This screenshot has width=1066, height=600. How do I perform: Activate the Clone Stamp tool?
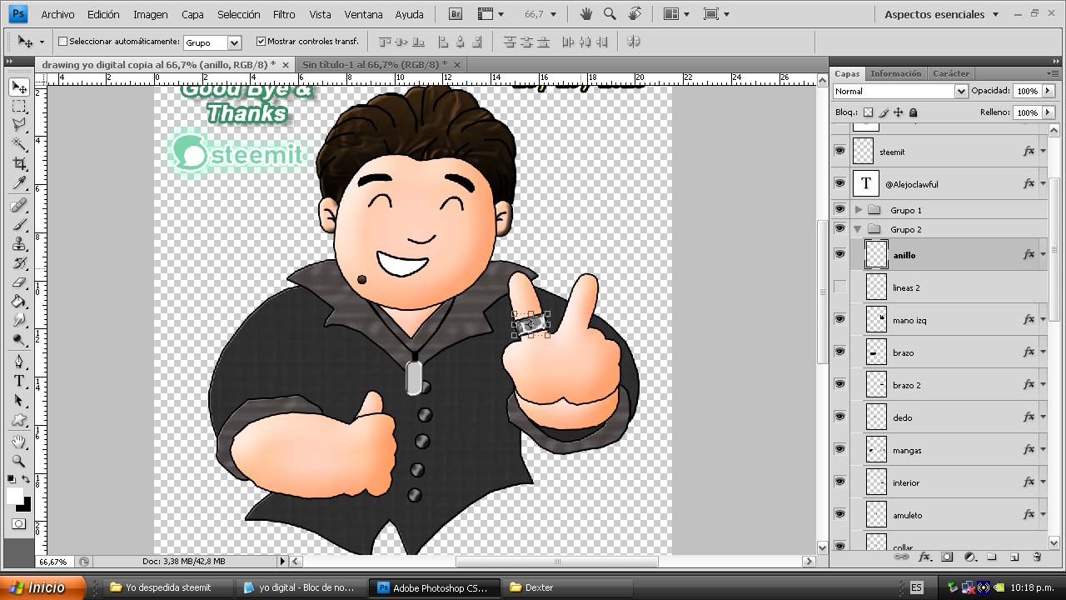coord(19,244)
